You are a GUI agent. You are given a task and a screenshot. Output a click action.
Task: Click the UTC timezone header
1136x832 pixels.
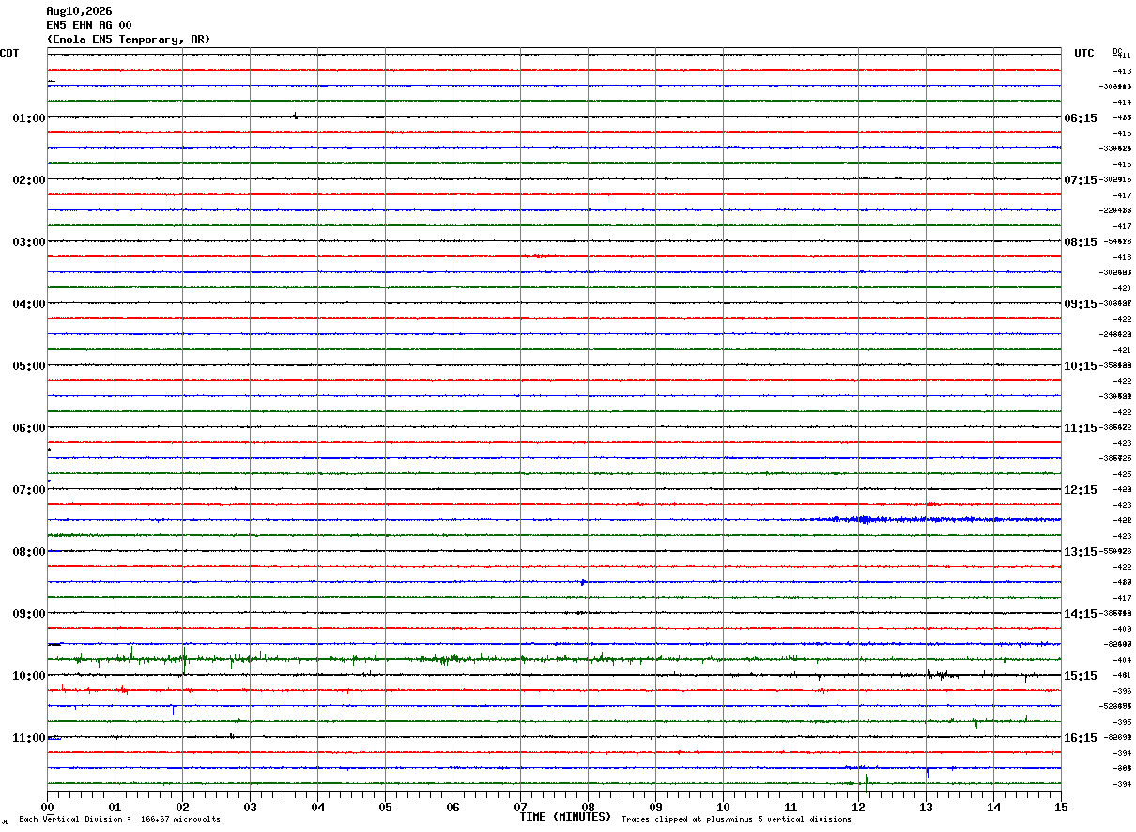click(1084, 54)
